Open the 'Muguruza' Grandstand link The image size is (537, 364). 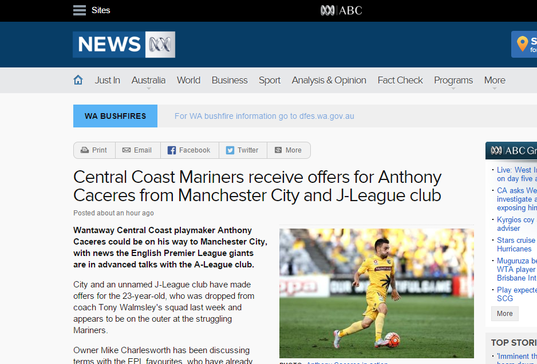click(x=517, y=269)
